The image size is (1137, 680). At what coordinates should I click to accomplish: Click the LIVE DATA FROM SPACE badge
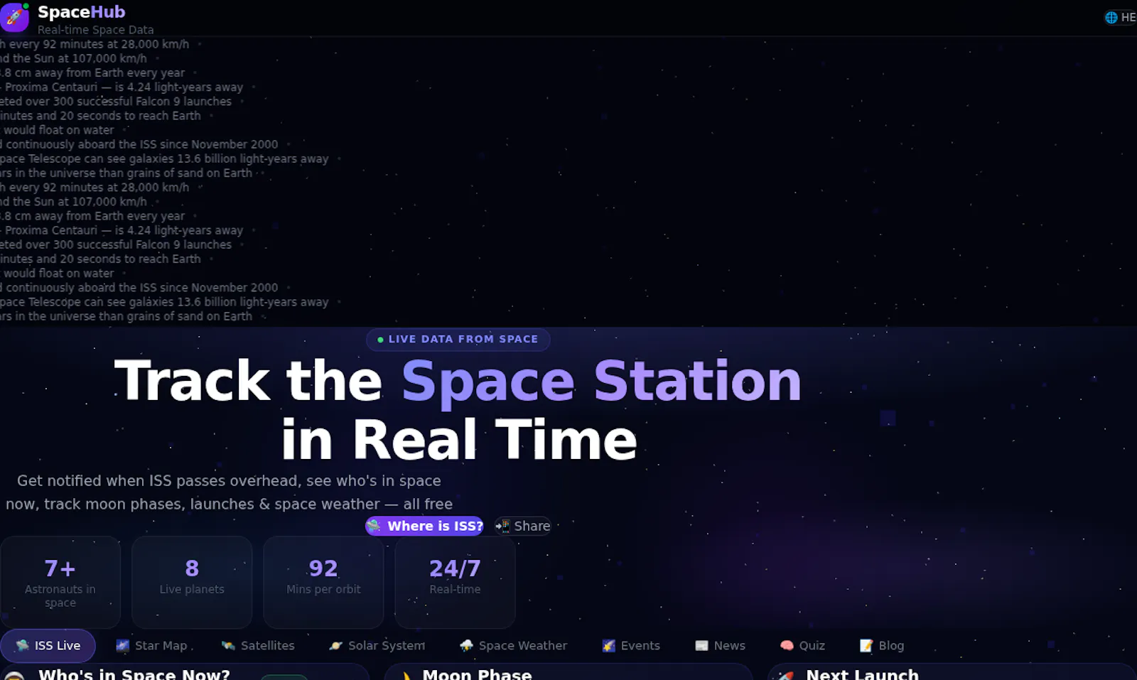click(458, 340)
